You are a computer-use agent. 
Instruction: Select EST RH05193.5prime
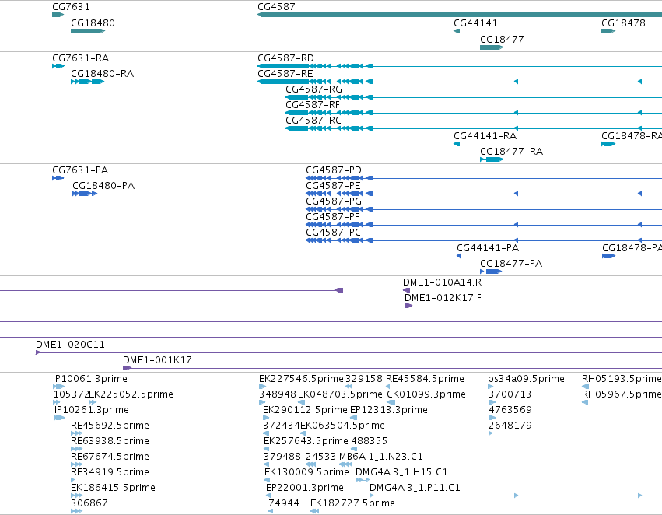tap(622, 379)
